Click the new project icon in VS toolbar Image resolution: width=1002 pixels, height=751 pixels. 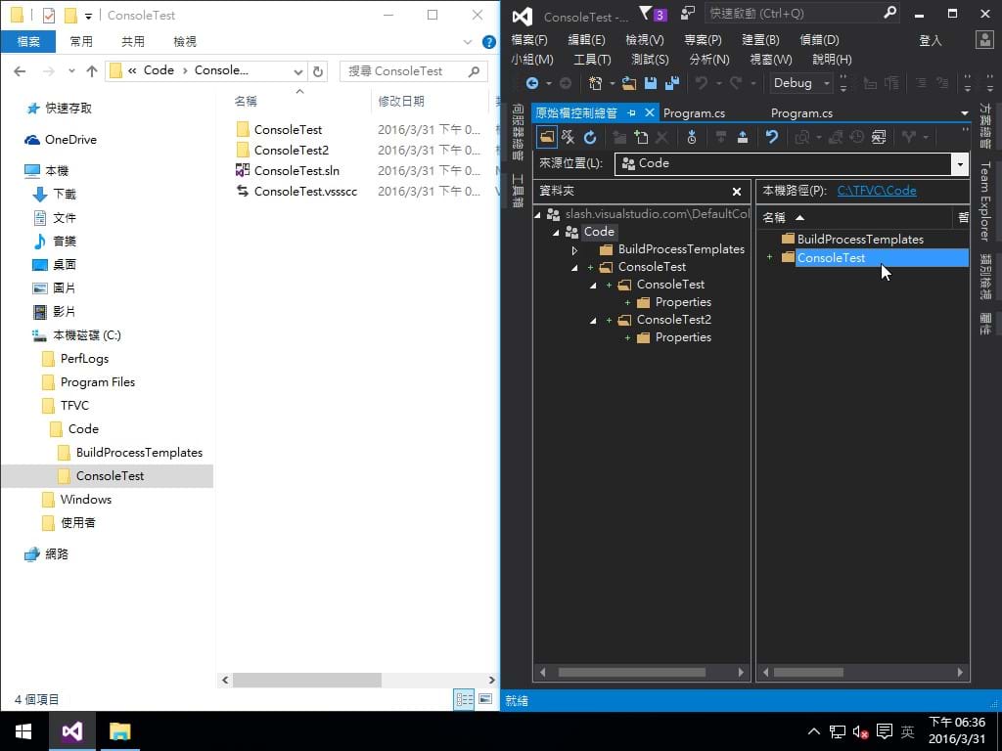coord(596,83)
